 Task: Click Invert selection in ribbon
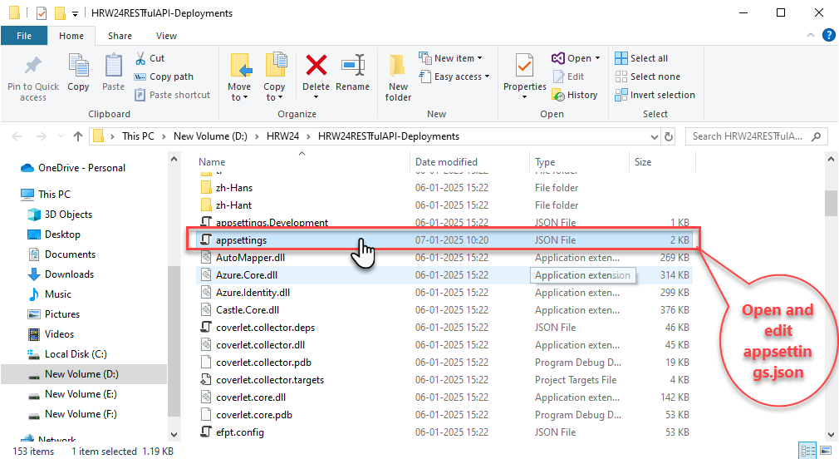coord(655,95)
